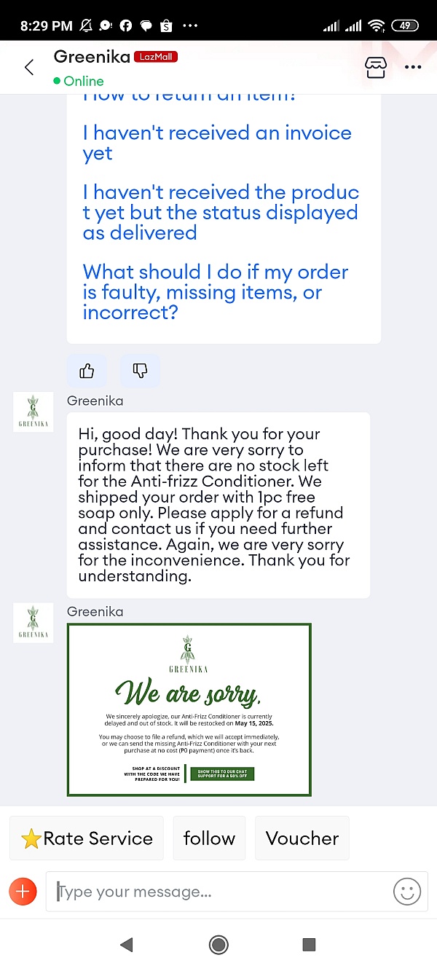Screen dimensions: 437x971
Task: Choose the faulty, missing items, or incorrect question
Action: (216, 292)
